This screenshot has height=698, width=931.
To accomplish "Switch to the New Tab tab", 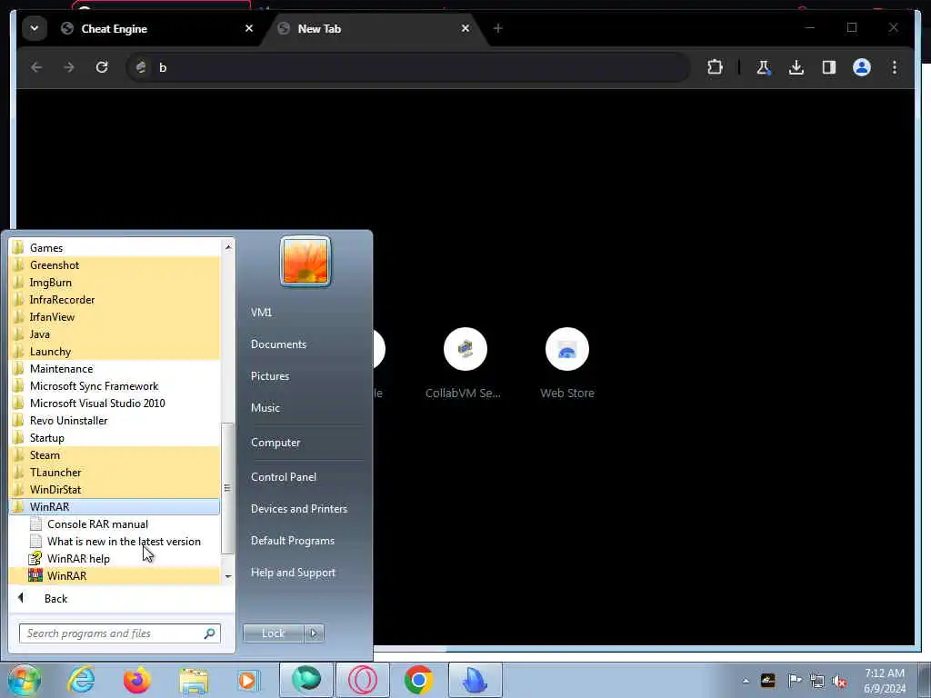I will point(373,28).
